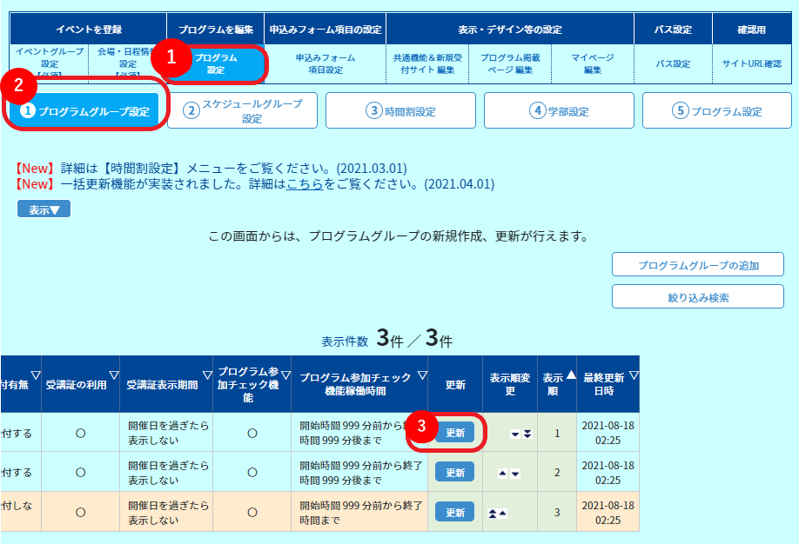Click 更新 button in display order 1 row
The height and width of the screenshot is (544, 799).
tap(454, 433)
